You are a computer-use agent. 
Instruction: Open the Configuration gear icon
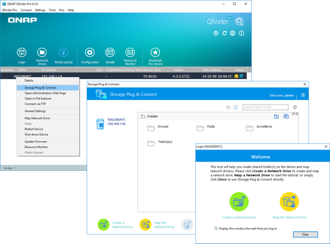point(90,52)
